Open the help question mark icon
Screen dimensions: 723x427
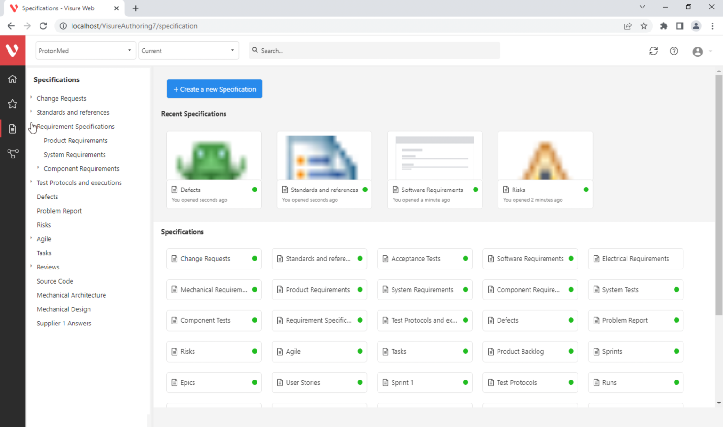674,51
